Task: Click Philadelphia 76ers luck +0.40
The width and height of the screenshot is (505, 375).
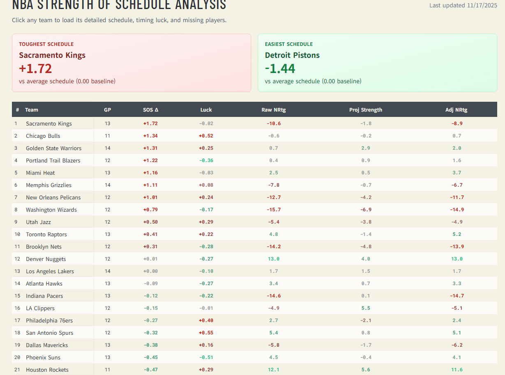Action: tap(206, 320)
